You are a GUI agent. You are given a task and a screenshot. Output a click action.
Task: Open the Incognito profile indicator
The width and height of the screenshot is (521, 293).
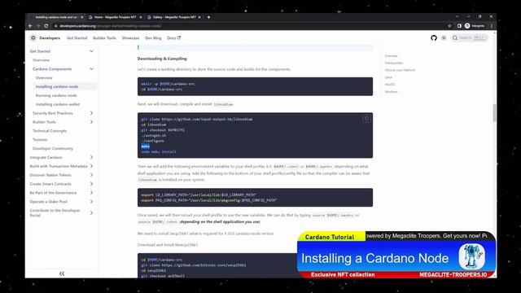click(x=475, y=25)
